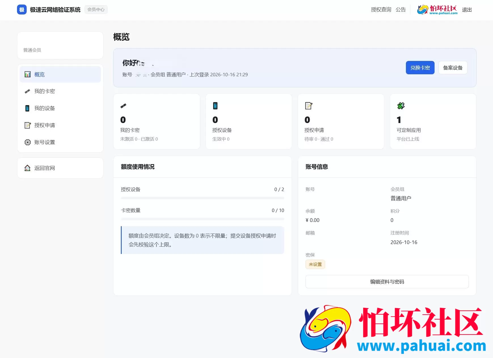
Task: Click the bar chart icon beside 概览
Action: tap(28, 74)
